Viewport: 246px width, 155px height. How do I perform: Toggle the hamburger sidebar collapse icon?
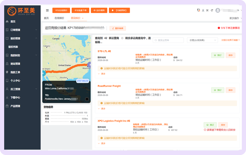47,10
